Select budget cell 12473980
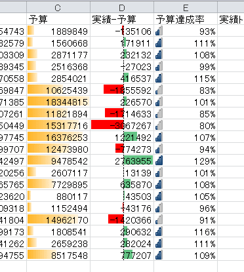This screenshot has width=244, height=272. [x=58, y=149]
